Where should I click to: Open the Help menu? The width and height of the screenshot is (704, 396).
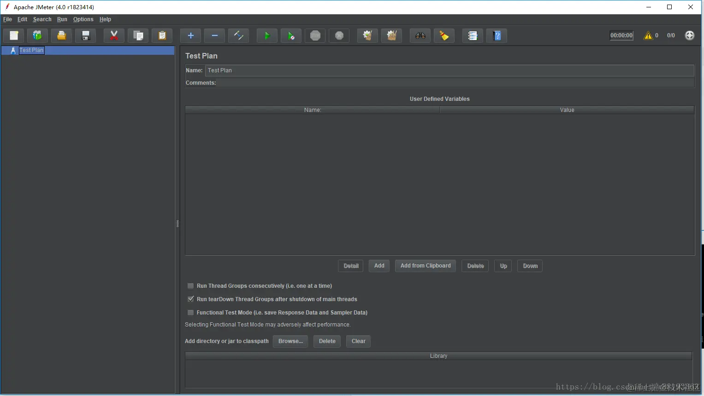pyautogui.click(x=105, y=19)
